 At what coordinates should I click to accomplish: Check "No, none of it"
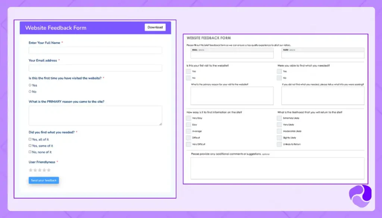click(x=31, y=152)
